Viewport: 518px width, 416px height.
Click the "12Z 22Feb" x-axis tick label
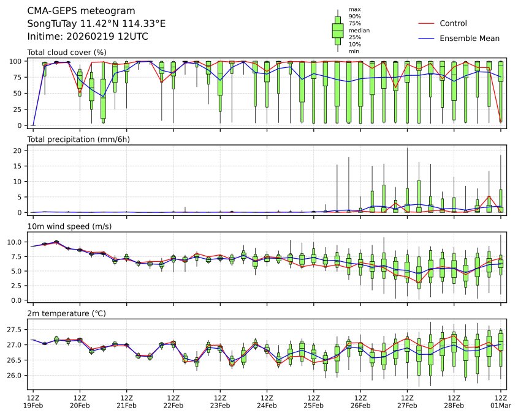(x=173, y=401)
